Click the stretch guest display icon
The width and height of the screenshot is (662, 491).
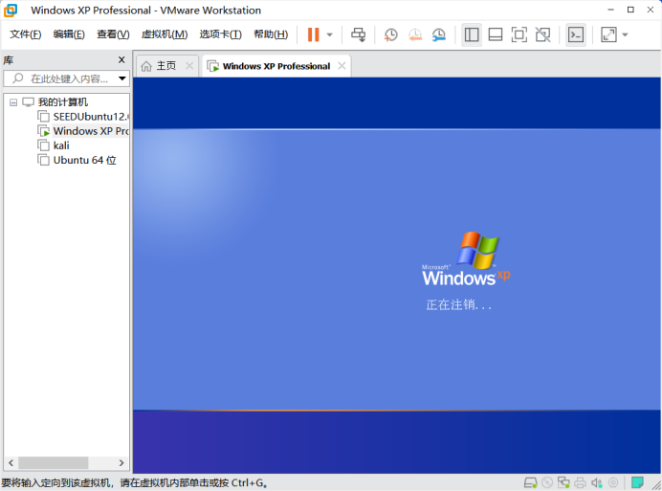click(x=608, y=34)
